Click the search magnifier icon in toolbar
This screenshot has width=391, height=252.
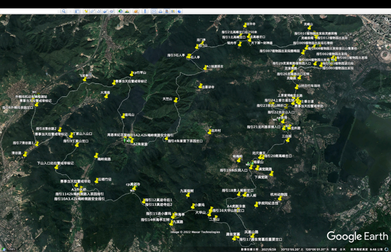click(64, 11)
